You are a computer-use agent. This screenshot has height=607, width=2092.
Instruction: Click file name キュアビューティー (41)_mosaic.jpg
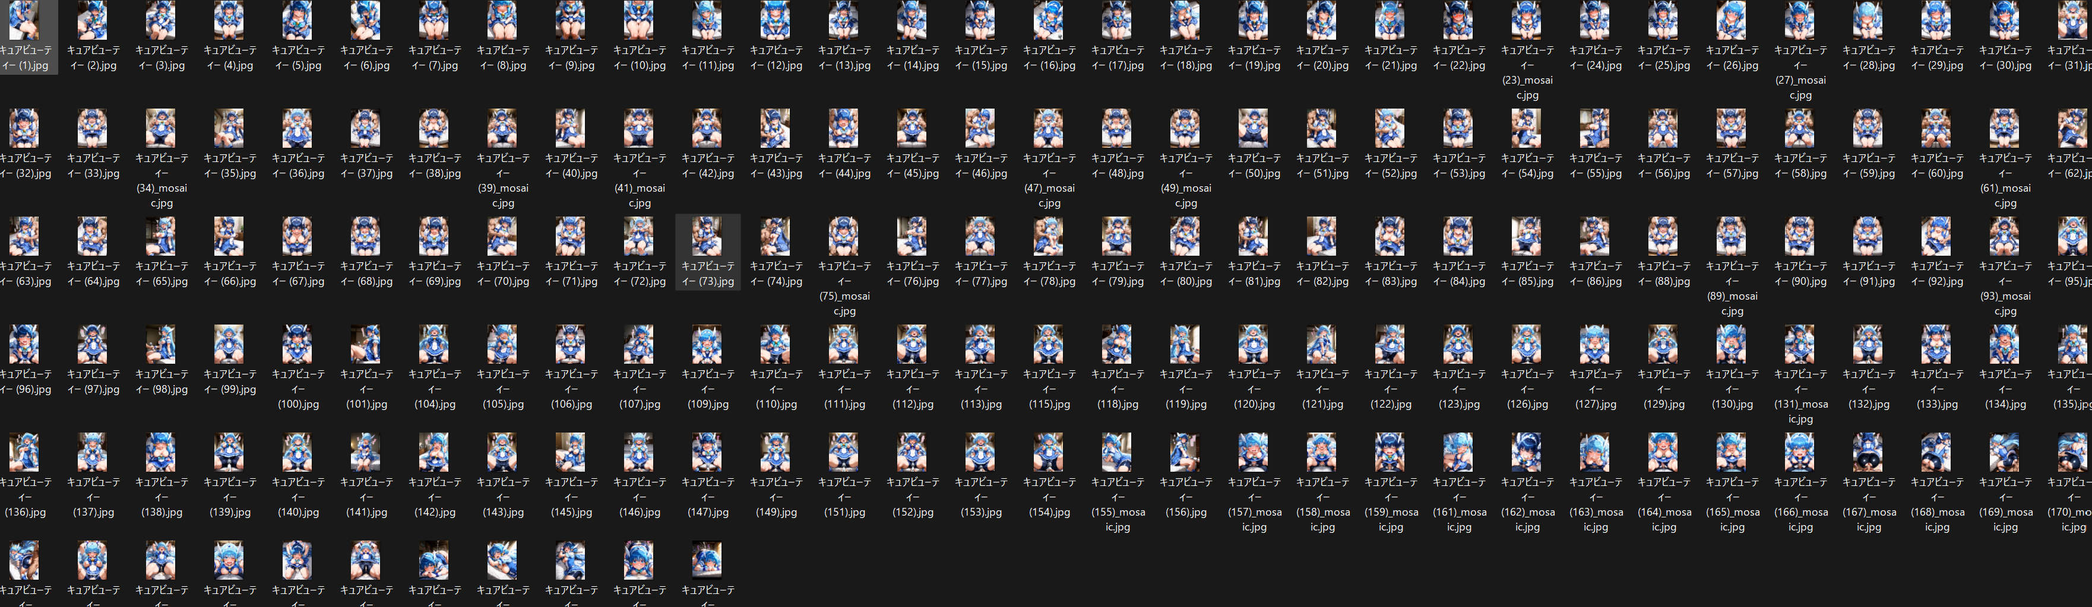(x=639, y=180)
